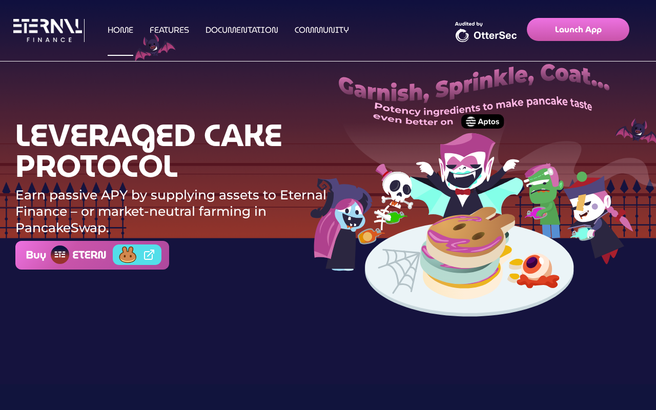Open the OtterSec audit badge
Viewport: 656px width, 410px height.
click(x=486, y=31)
